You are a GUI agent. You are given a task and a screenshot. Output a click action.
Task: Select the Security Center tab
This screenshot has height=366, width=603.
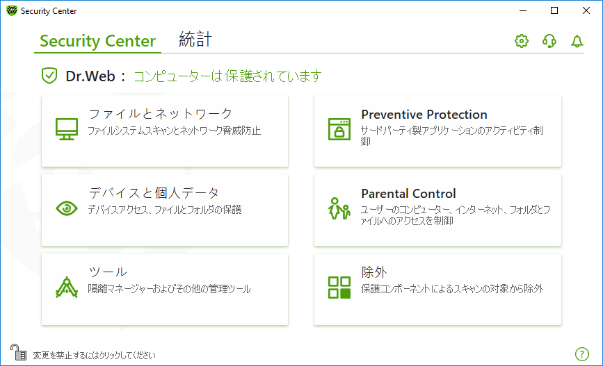(x=97, y=41)
